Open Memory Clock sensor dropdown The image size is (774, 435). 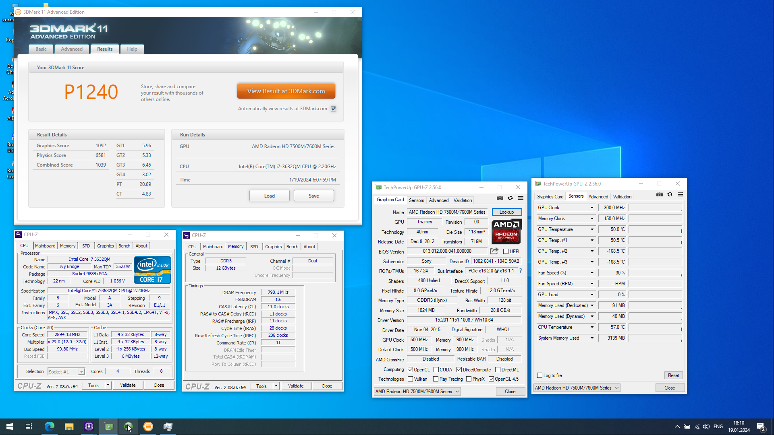tap(592, 219)
